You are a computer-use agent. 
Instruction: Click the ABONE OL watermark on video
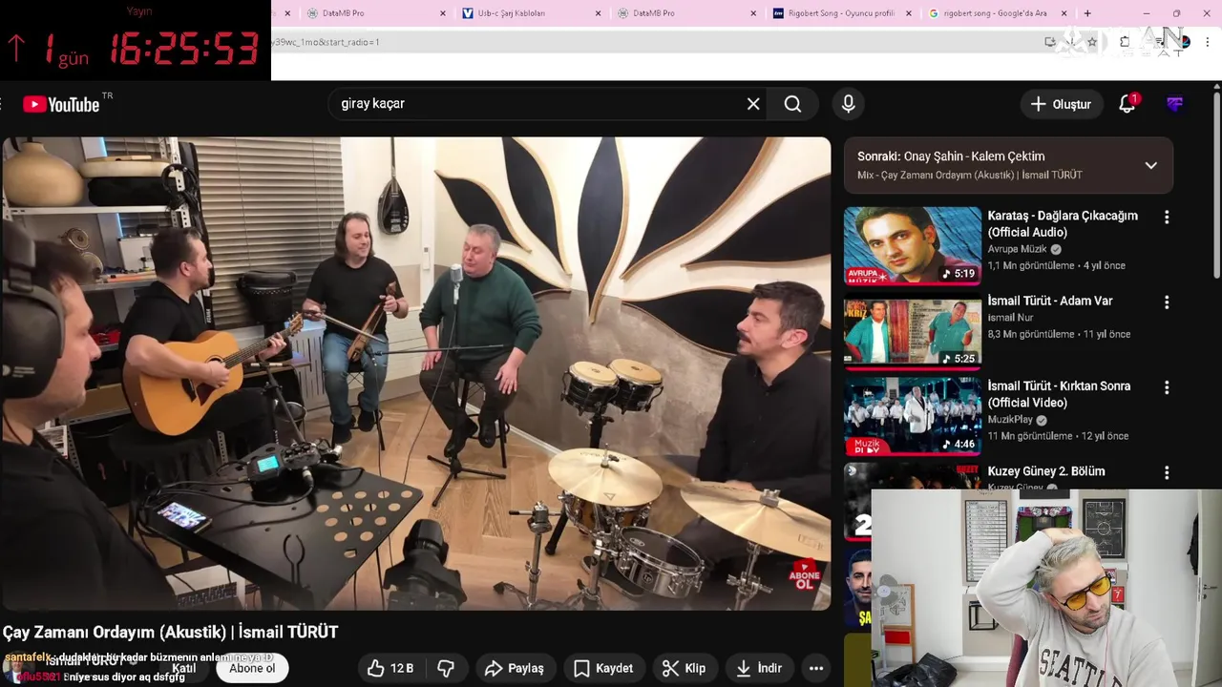pos(805,575)
